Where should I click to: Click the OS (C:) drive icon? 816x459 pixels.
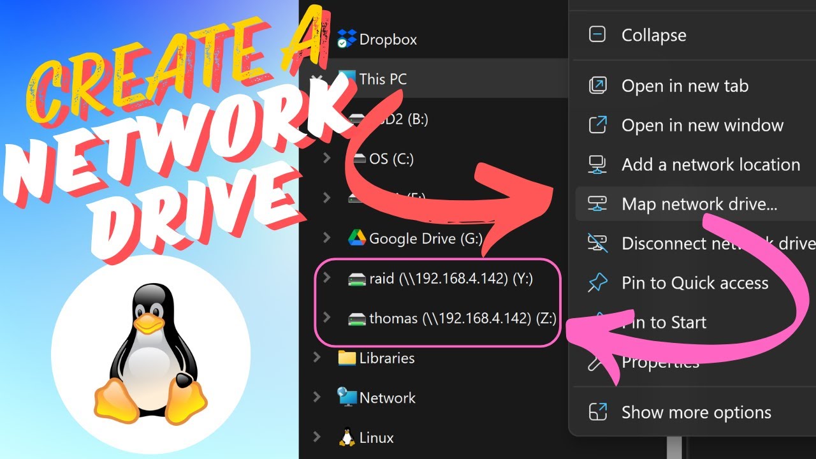[358, 159]
